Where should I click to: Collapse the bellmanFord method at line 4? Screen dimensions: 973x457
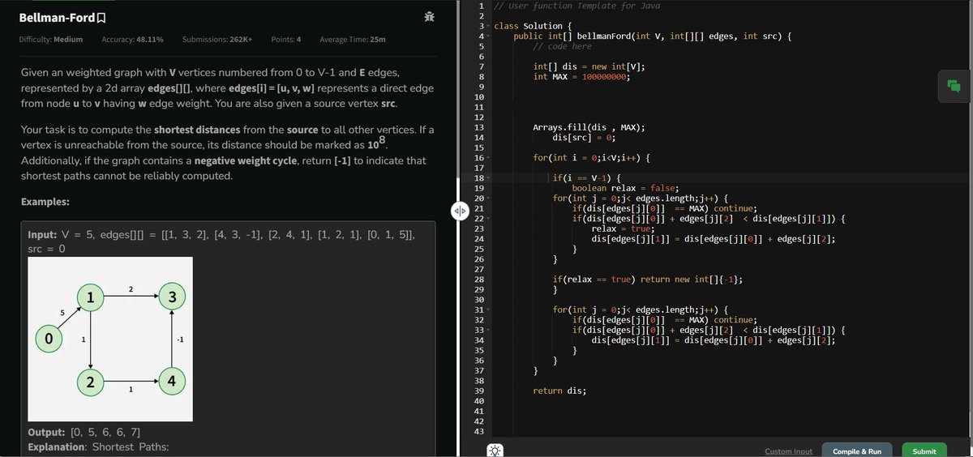coord(486,36)
